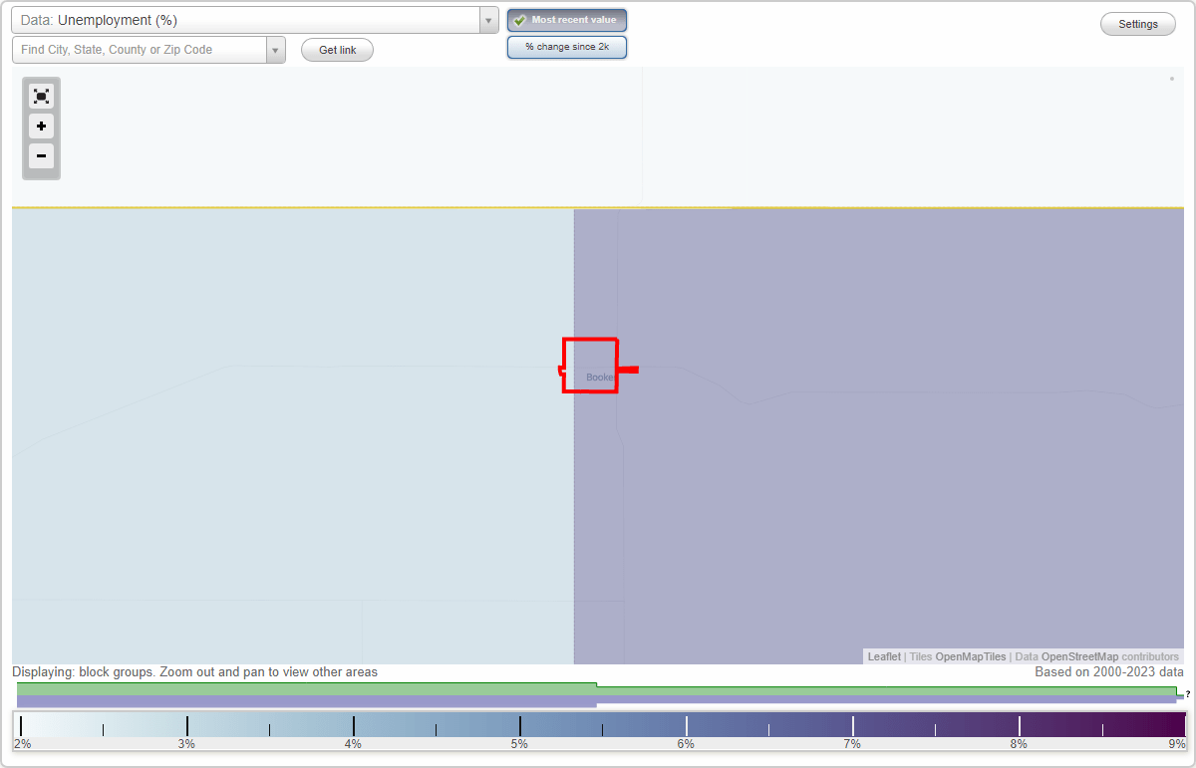This screenshot has height=768, width=1196.
Task: Open the Settings button
Action: [1138, 24]
